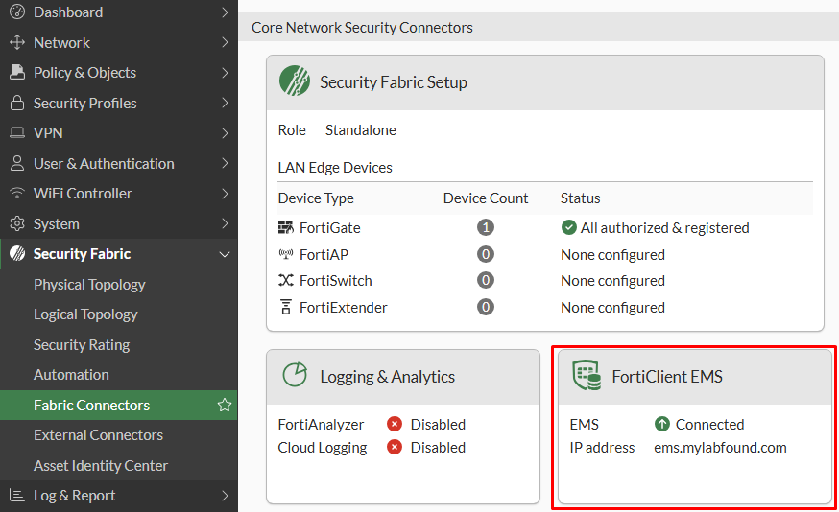This screenshot has width=839, height=512.
Task: Click the FortiExtender device icon
Action: [286, 307]
